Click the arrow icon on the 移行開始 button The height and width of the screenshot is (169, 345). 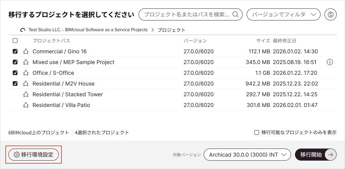tap(331, 155)
